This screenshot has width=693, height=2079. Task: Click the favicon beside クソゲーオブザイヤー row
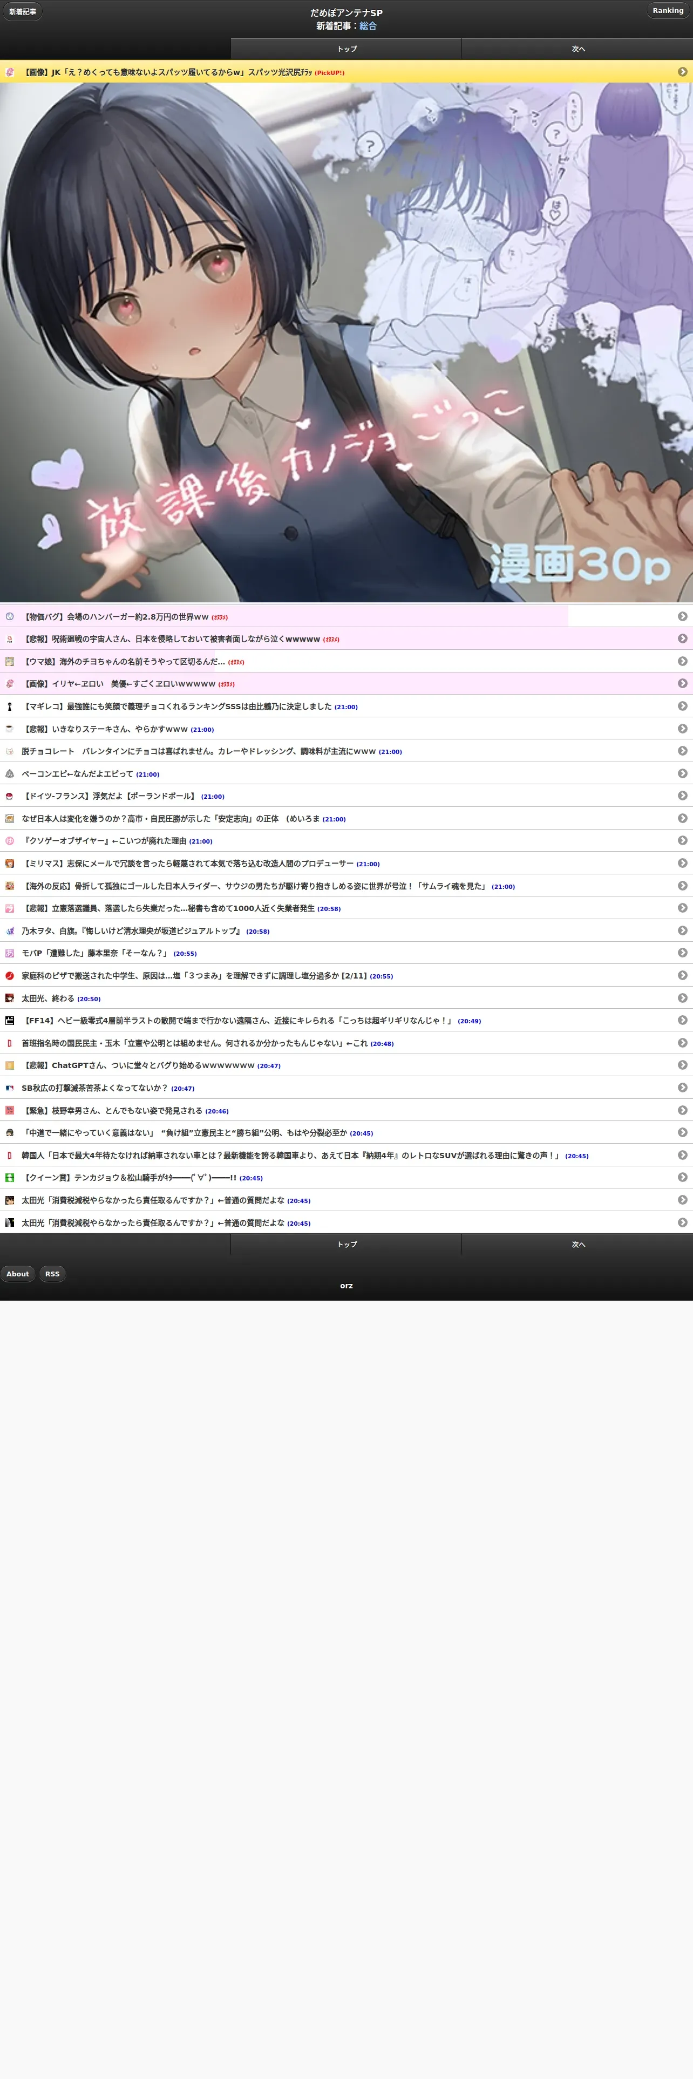coord(10,841)
